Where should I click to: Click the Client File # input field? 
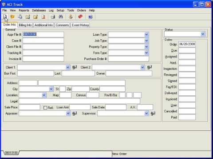43,47
